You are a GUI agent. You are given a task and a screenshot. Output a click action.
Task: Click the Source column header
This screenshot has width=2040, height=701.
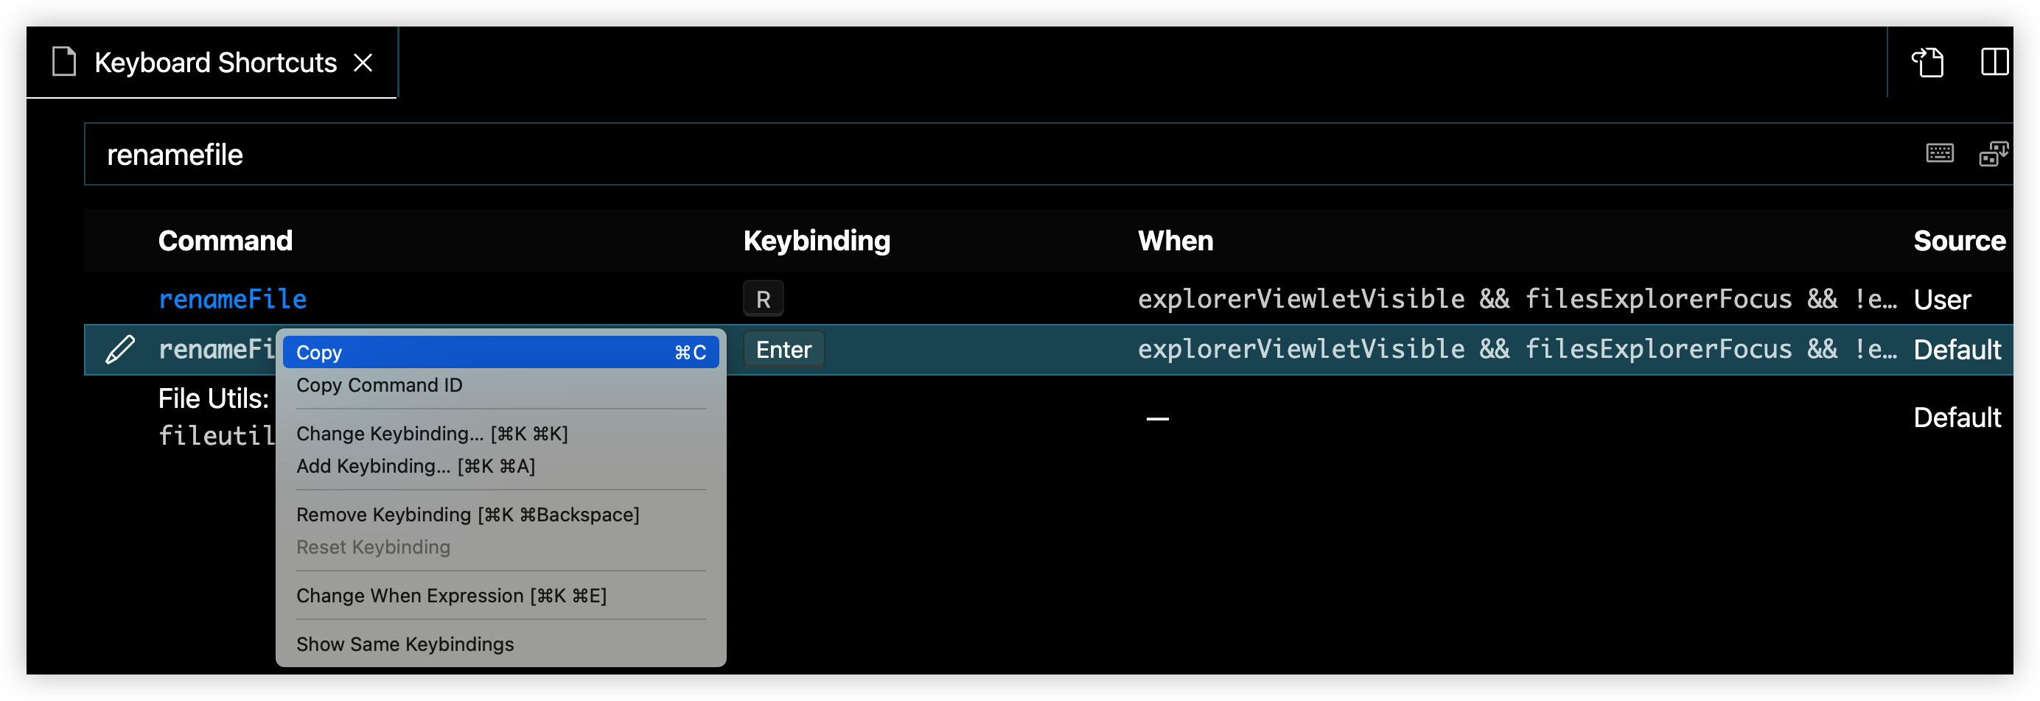(x=1958, y=241)
